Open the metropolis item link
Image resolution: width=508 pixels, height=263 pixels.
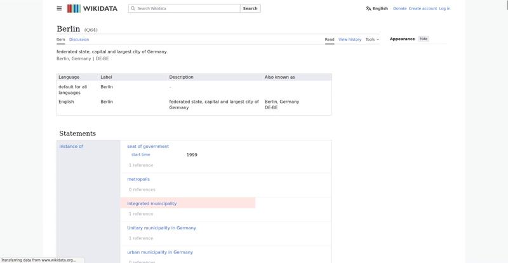click(138, 179)
